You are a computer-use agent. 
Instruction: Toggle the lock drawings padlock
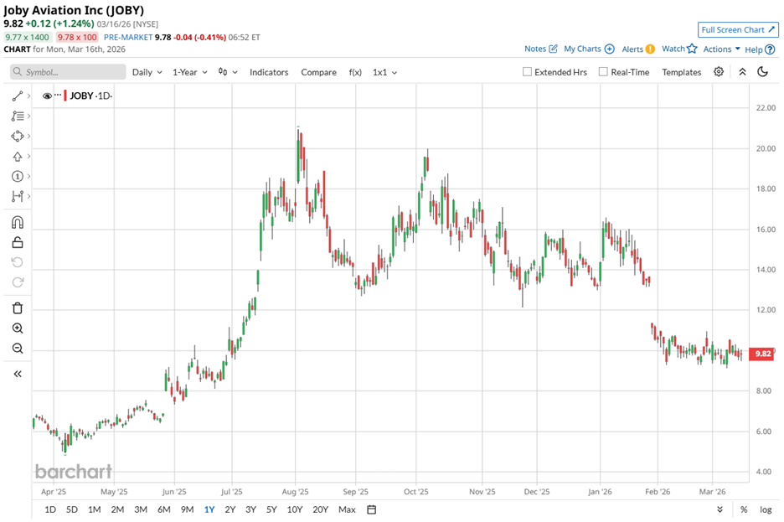(18, 242)
